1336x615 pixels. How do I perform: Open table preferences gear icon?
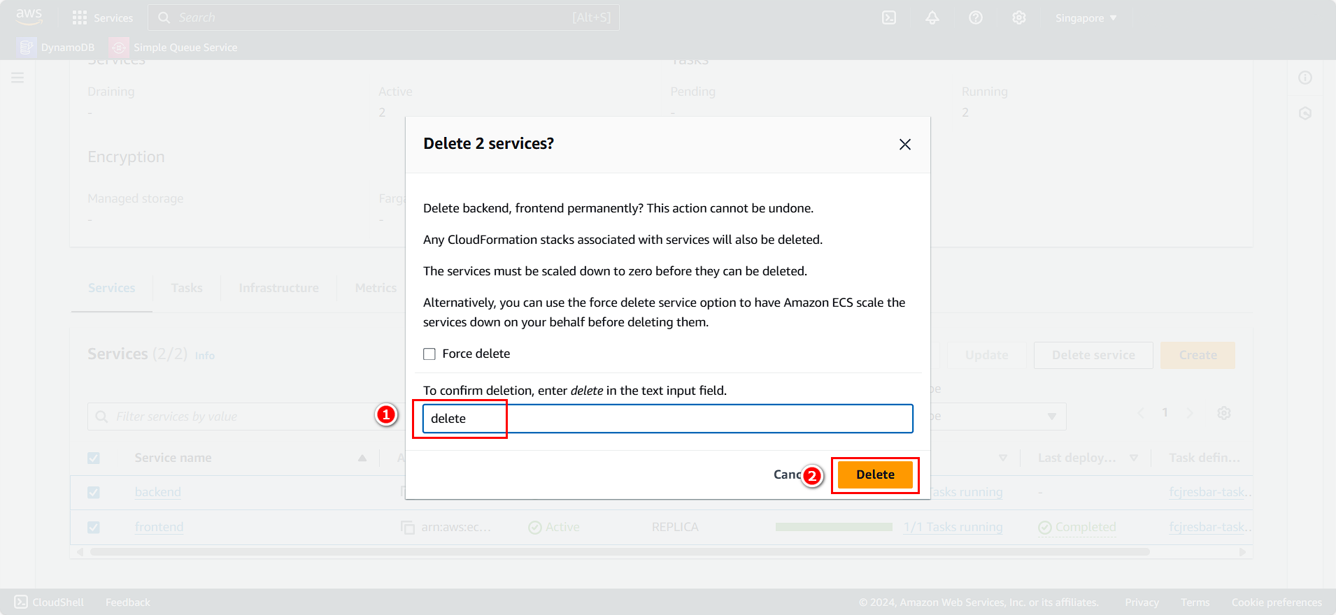click(x=1224, y=413)
